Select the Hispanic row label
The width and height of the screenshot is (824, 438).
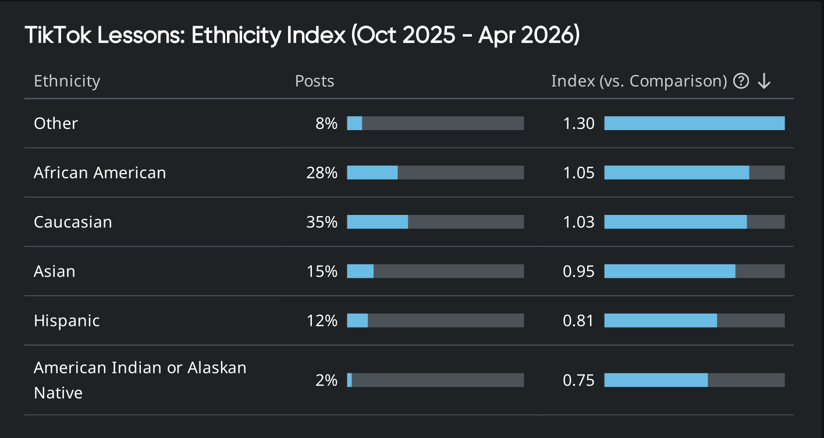67,320
